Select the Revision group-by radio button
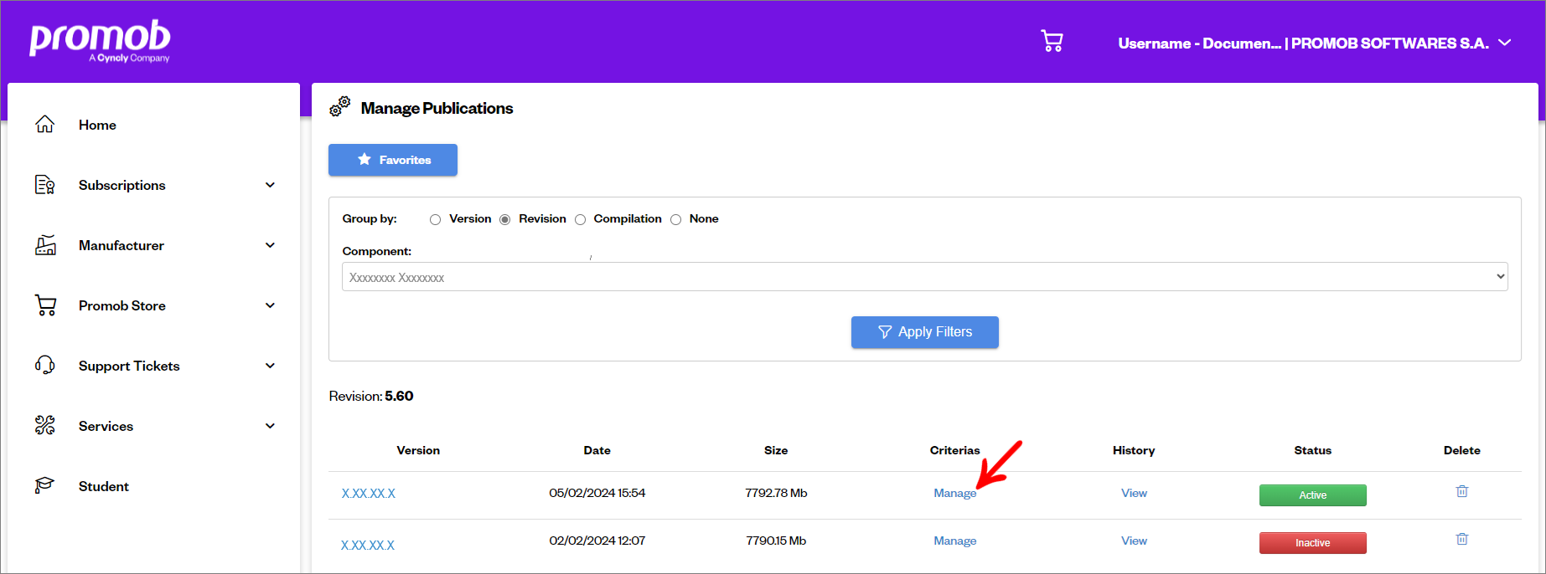This screenshot has width=1546, height=574. tap(504, 219)
